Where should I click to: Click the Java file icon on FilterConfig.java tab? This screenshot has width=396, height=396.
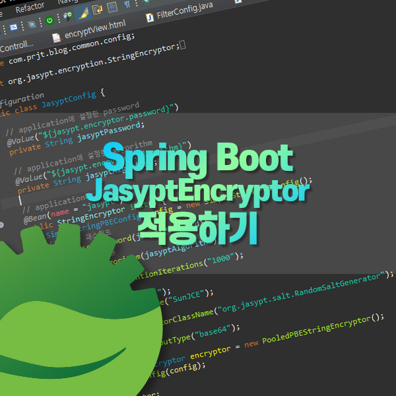150,18
